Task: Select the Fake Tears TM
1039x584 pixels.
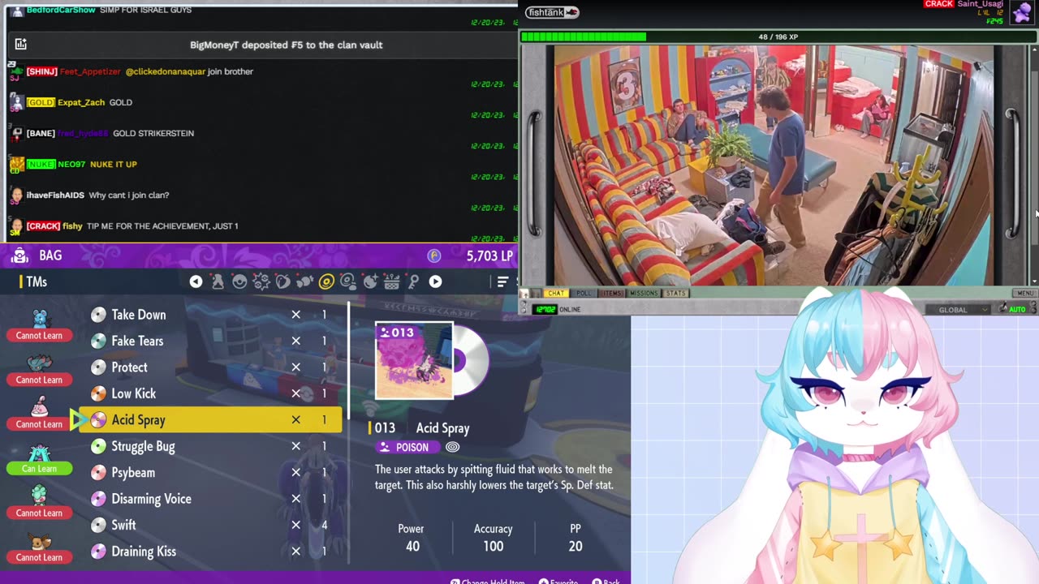Action: pos(211,341)
